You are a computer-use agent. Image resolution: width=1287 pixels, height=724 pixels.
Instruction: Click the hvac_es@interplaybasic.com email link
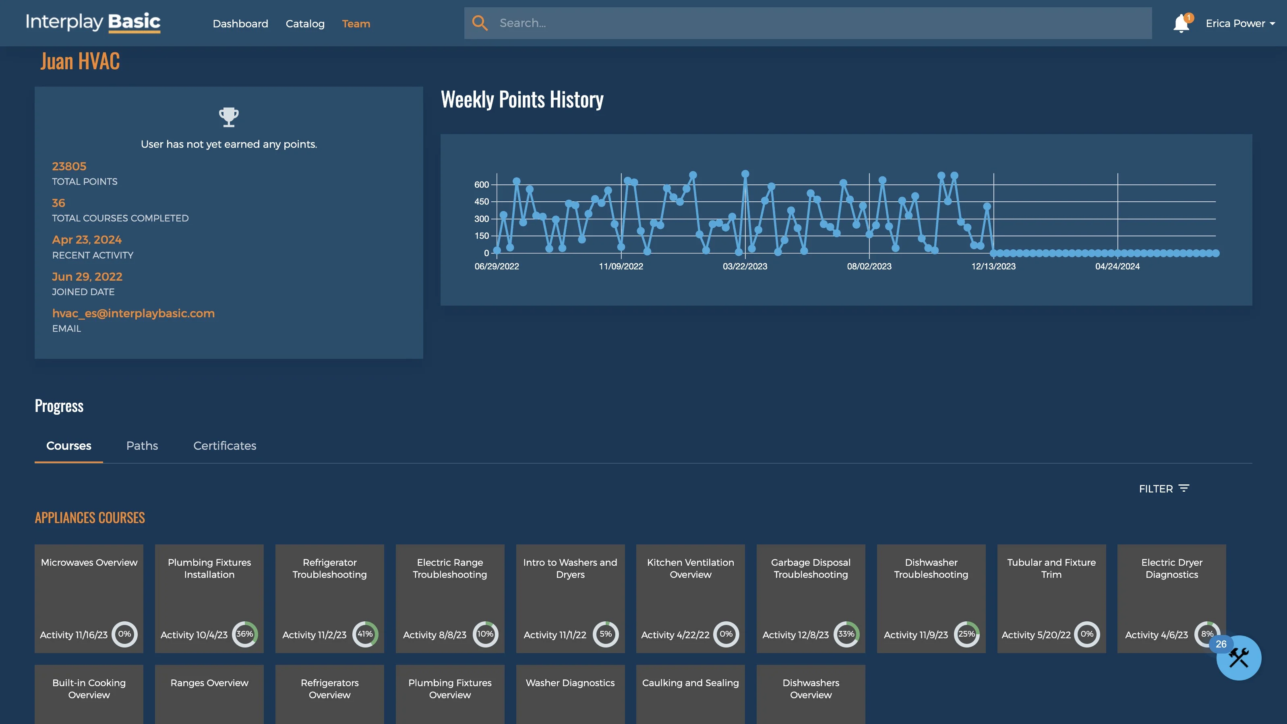tap(133, 313)
